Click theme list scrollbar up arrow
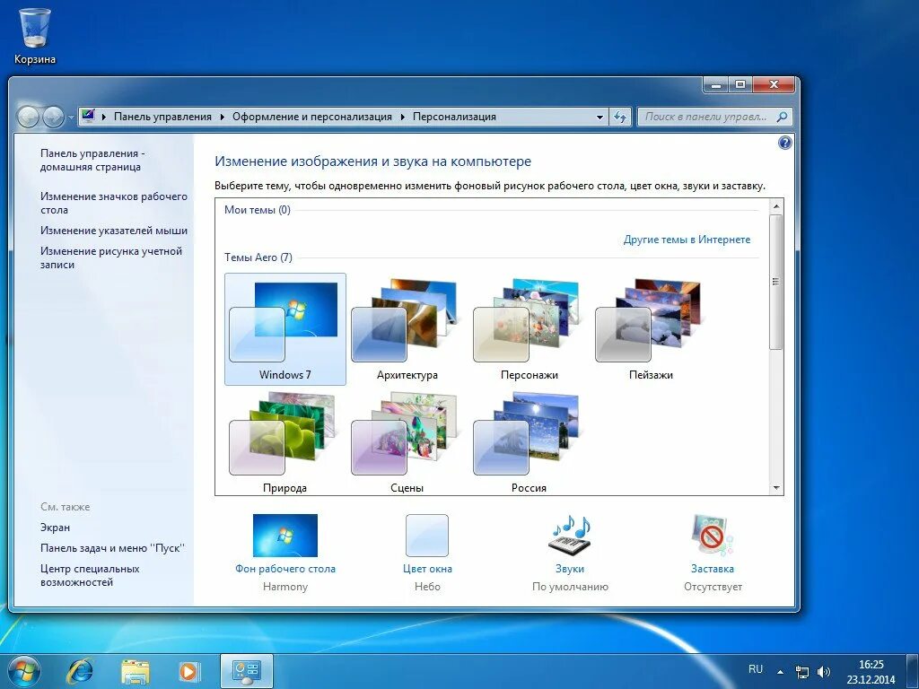The image size is (919, 689). pos(776,206)
